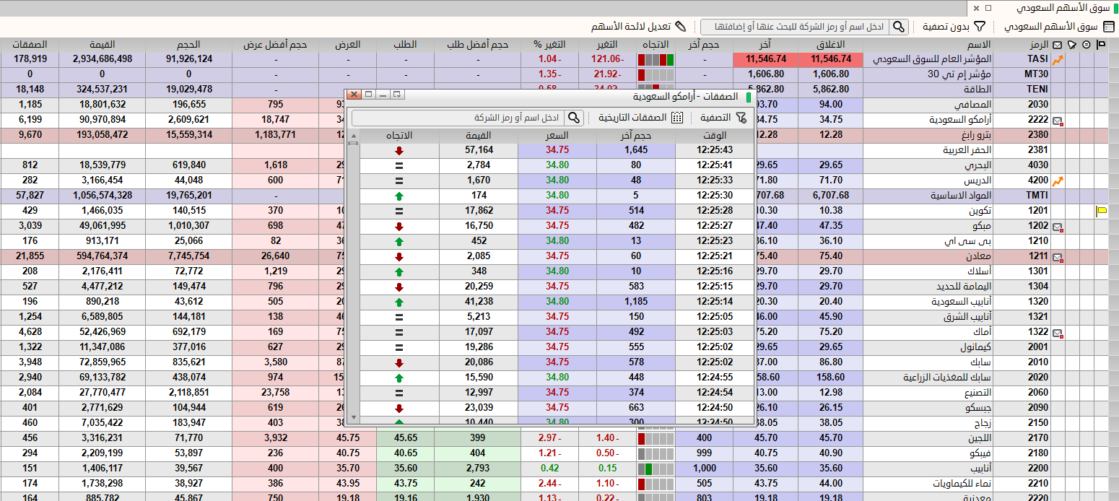Click the vertical scrollbar thumb in the trades window
Image resolution: width=1119 pixels, height=501 pixels.
353,144
